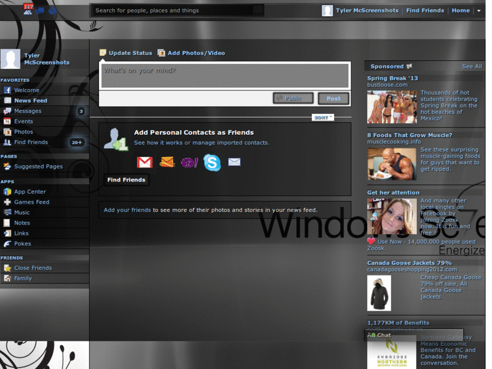Click 'See how it works' link

[159, 143]
